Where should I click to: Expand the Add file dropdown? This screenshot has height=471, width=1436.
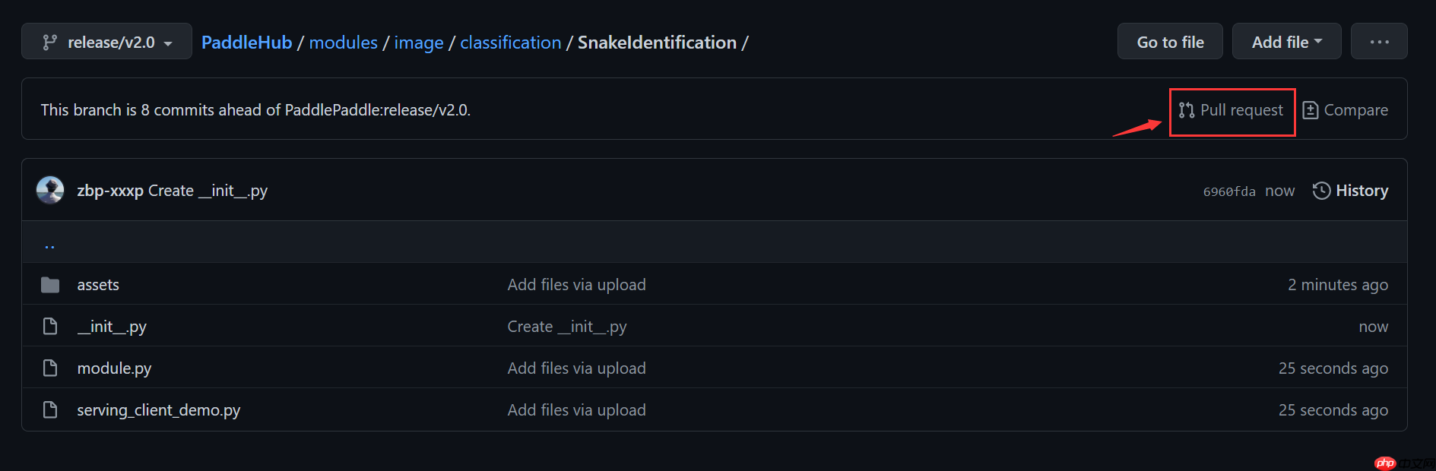point(1286,42)
